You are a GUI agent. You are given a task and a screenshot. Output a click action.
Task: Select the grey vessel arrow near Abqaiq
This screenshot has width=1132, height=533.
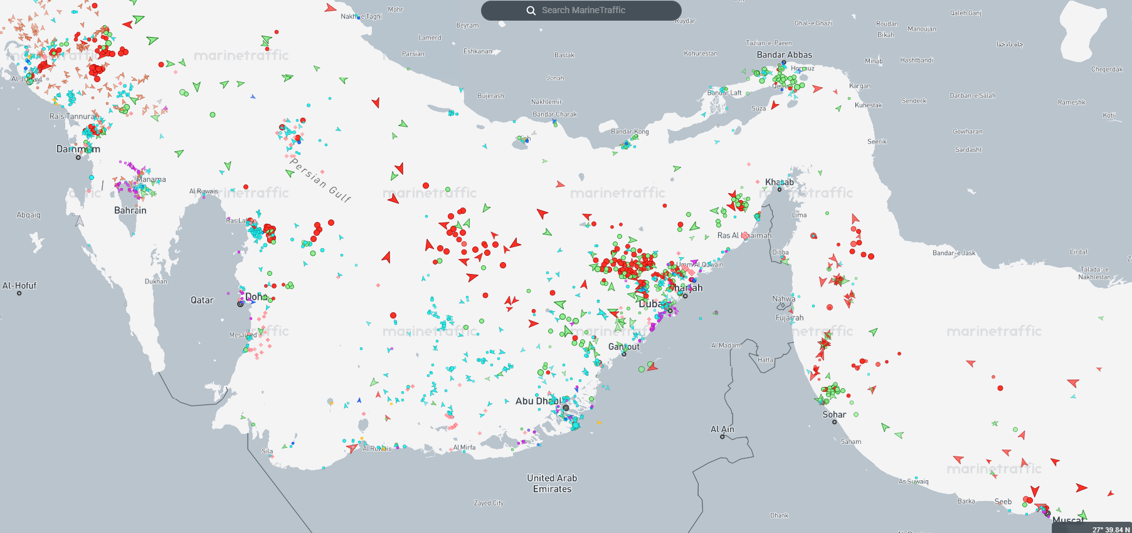click(80, 221)
